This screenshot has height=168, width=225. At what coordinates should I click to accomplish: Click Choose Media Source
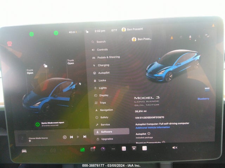coord(38,138)
